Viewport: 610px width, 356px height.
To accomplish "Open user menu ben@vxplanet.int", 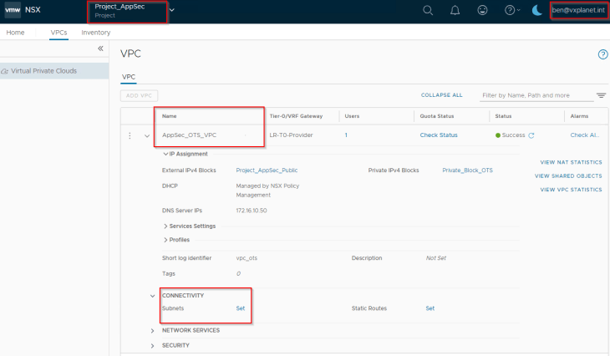I will click(578, 10).
